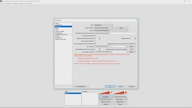The height and width of the screenshot is (108, 192).
Task: Click the Оптимизировать button
Action: click(x=81, y=86)
